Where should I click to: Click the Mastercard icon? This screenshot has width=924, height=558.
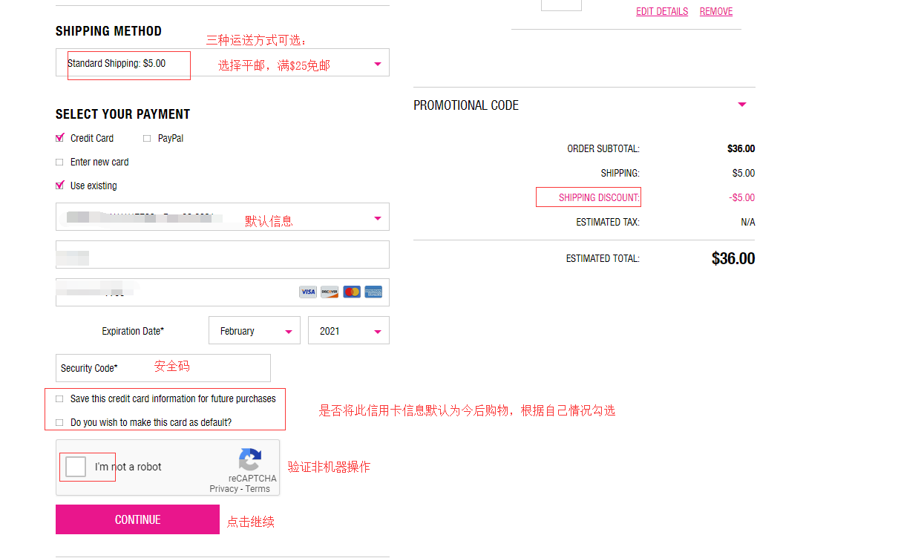tap(352, 292)
